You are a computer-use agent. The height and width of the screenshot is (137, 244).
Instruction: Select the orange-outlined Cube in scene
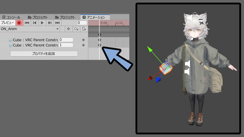click(166, 68)
